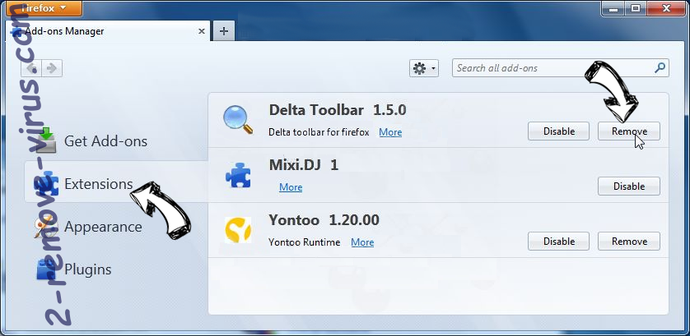The height and width of the screenshot is (336, 690).
Task: Click the Delta Toolbar magnifier icon
Action: pos(237,119)
